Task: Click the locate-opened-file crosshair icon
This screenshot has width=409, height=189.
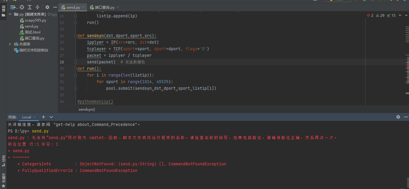Action: click(22, 7)
